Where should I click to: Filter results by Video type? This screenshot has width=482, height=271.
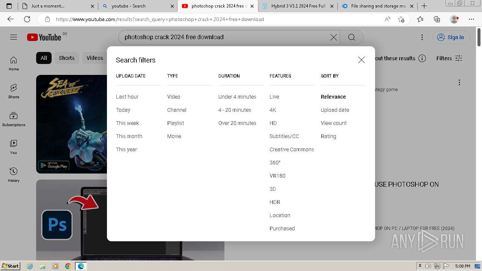174,97
